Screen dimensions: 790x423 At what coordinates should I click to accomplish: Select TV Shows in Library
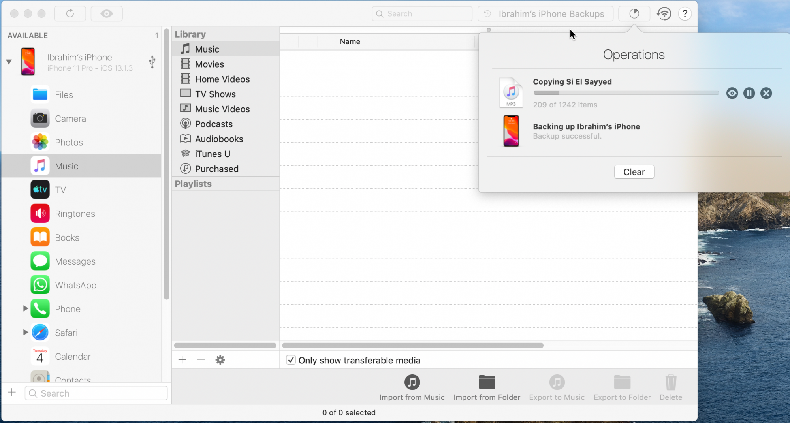click(x=226, y=94)
